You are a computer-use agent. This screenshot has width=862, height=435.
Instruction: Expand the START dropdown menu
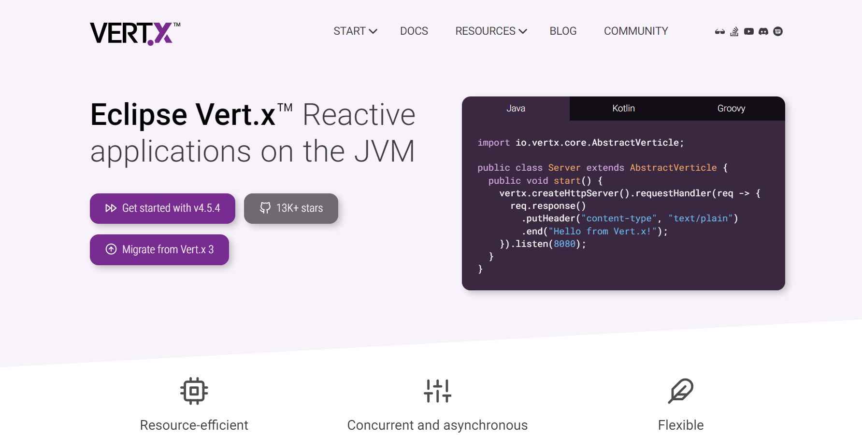[x=355, y=31]
